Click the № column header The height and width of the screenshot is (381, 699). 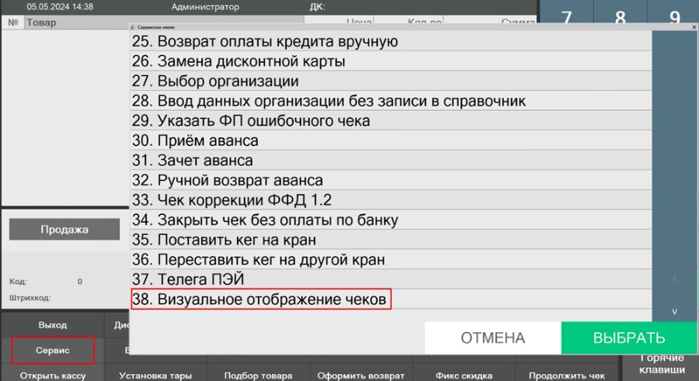pos(13,23)
